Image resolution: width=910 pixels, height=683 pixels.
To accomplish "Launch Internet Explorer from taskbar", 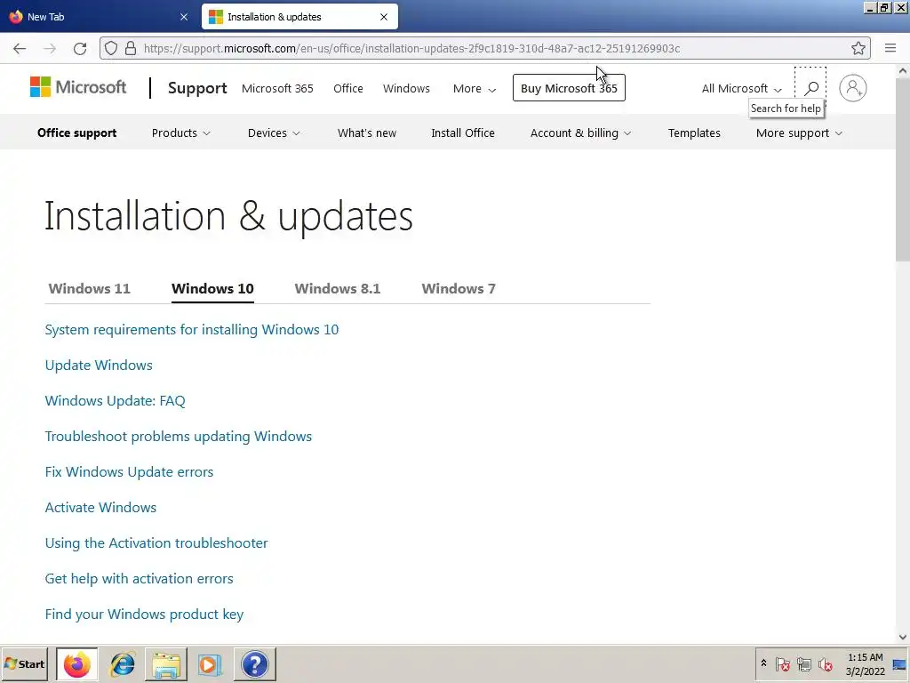I will coord(122,663).
